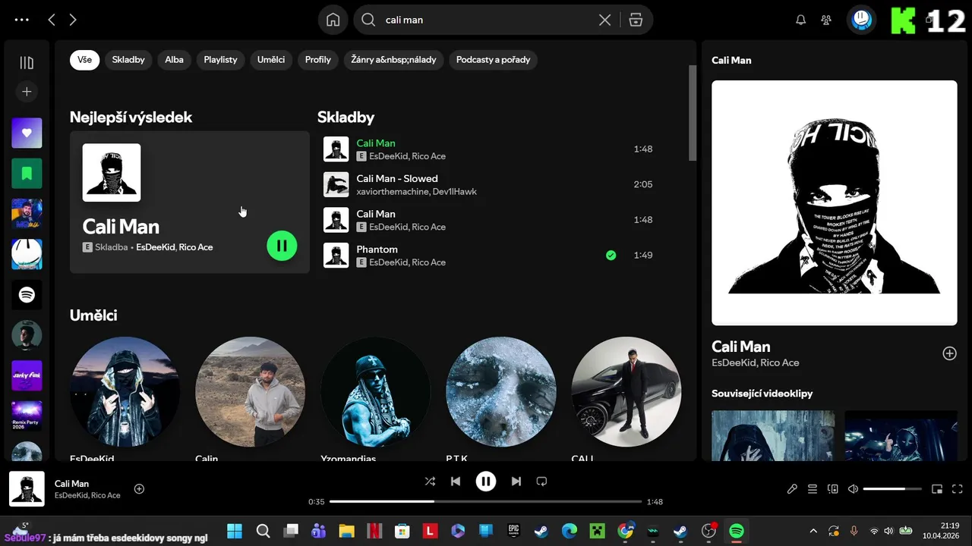Image resolution: width=972 pixels, height=546 pixels.
Task: Open lyrics microphone icon
Action: (792, 489)
